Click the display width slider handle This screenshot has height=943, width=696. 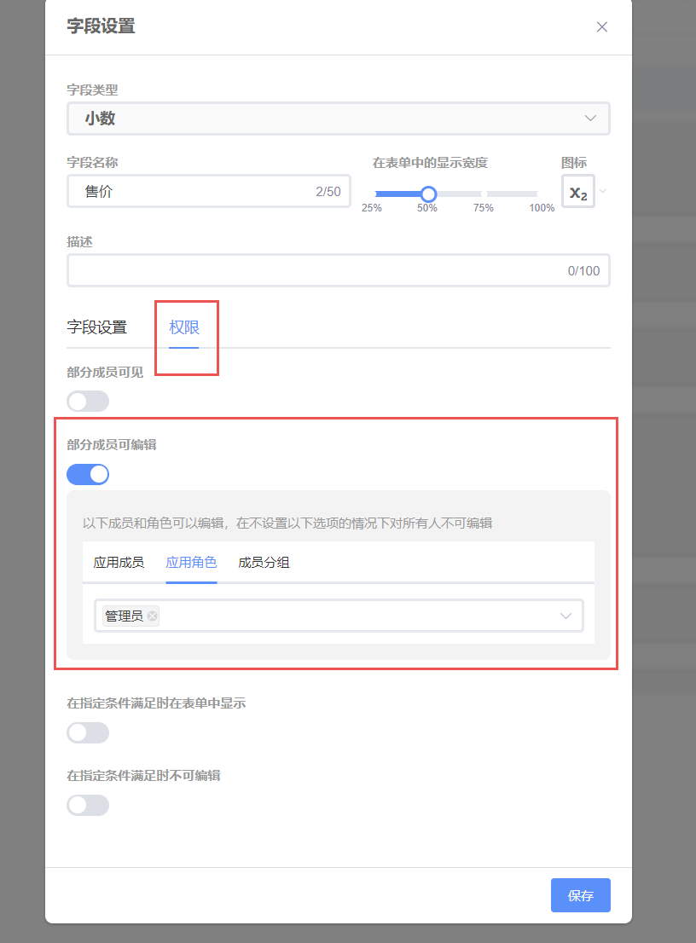[x=428, y=194]
